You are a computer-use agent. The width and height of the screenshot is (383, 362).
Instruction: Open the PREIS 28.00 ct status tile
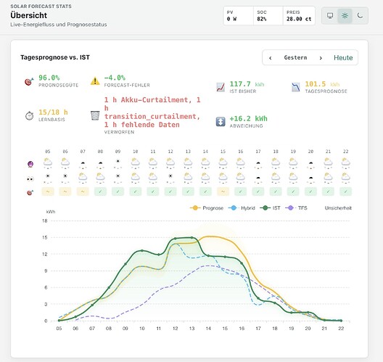[x=299, y=16]
